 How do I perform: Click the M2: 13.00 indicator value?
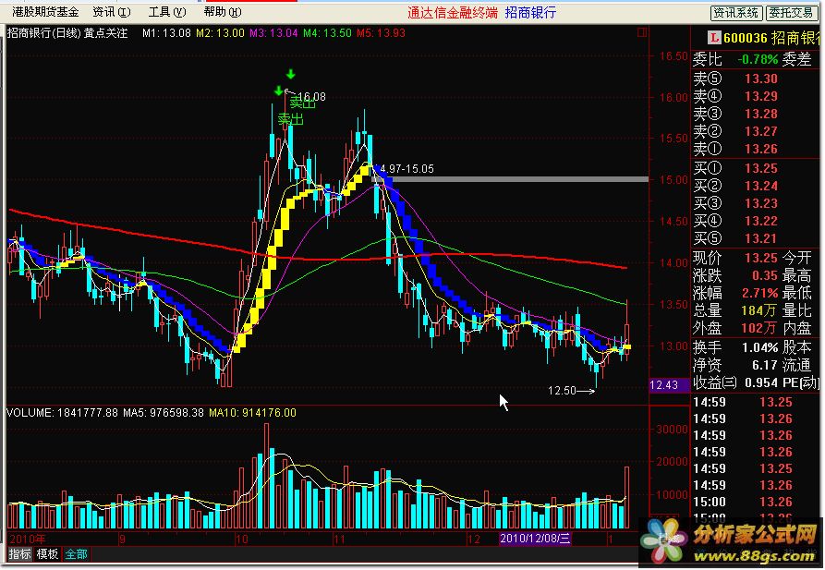(x=220, y=33)
